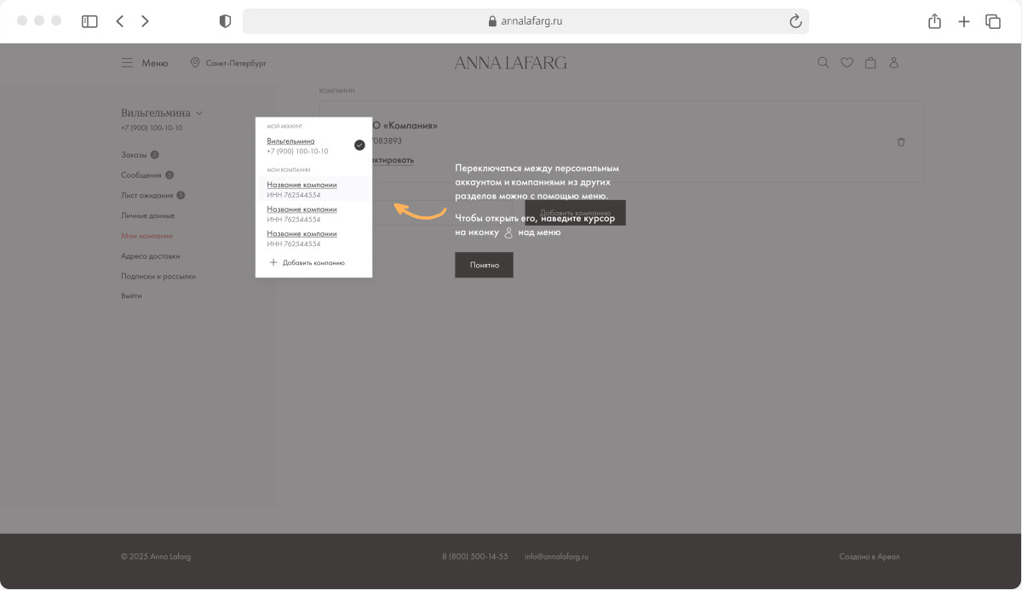The height and width of the screenshot is (590, 1022).
Task: Click the user profile icon in header
Action: pyautogui.click(x=894, y=63)
